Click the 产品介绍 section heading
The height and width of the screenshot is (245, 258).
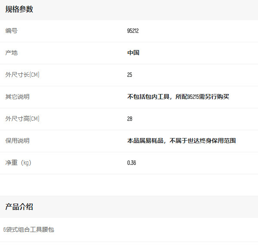pyautogui.click(x=19, y=207)
